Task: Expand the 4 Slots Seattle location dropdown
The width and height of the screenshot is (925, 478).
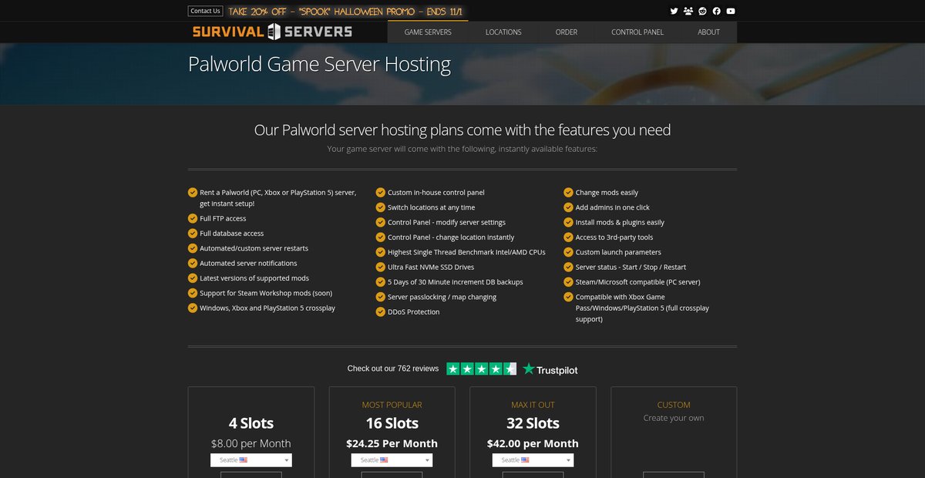Action: pyautogui.click(x=251, y=459)
